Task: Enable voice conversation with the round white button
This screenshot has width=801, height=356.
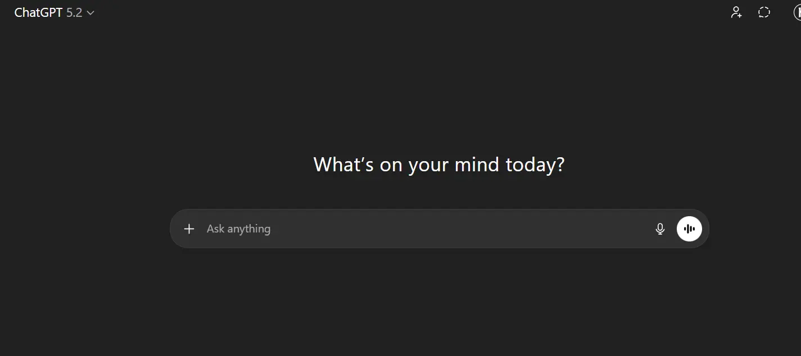Action: pos(689,229)
